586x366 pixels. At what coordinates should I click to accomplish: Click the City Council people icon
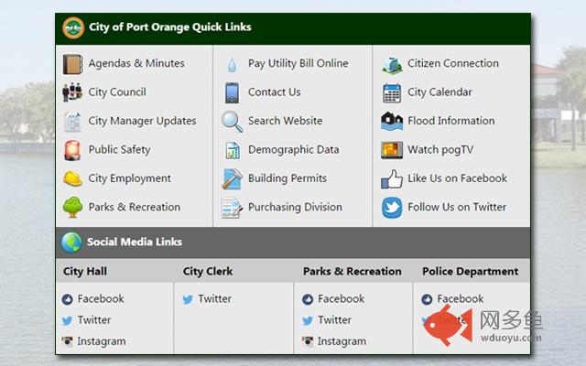coord(72,92)
